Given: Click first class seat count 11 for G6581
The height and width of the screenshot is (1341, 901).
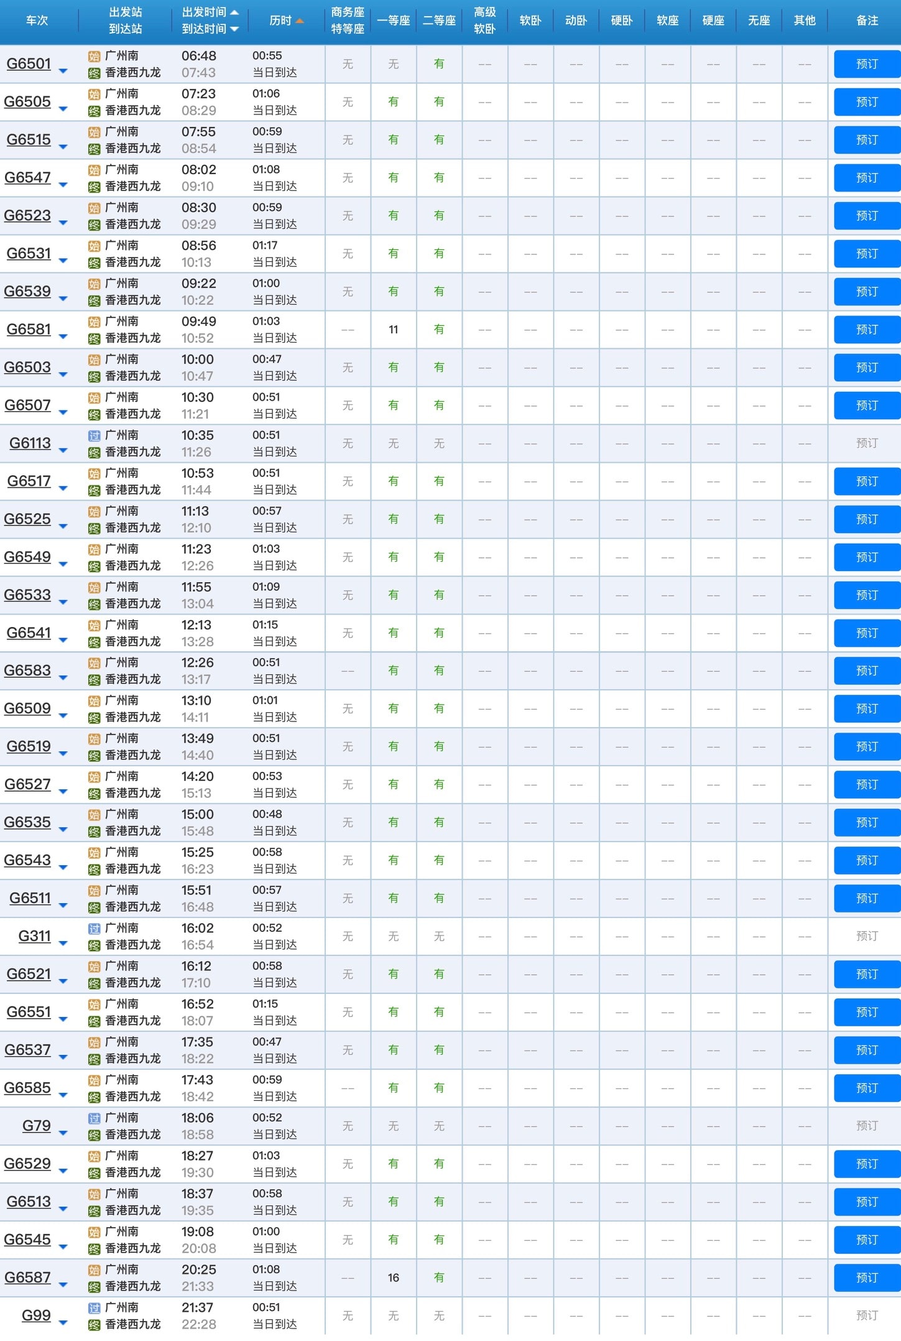Looking at the screenshot, I should (x=394, y=330).
